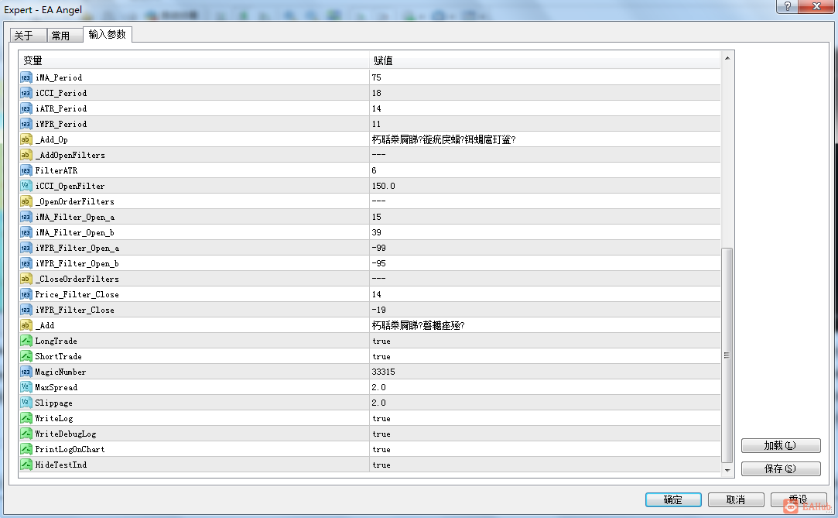Click the scrollbar up arrow

727,58
